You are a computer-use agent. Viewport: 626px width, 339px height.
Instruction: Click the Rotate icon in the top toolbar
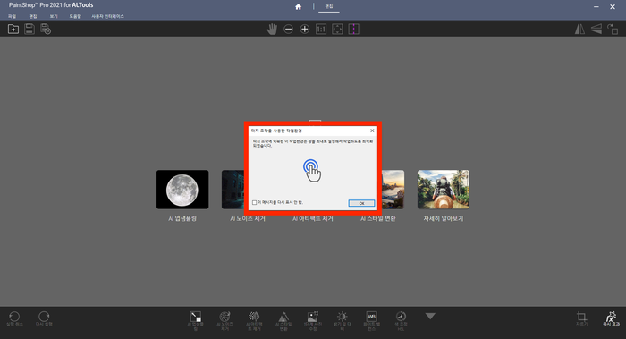point(613,30)
